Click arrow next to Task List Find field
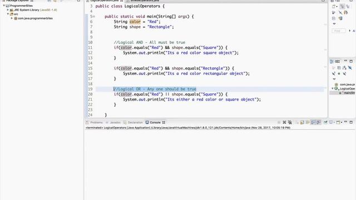356x200 pixels. coord(350,31)
